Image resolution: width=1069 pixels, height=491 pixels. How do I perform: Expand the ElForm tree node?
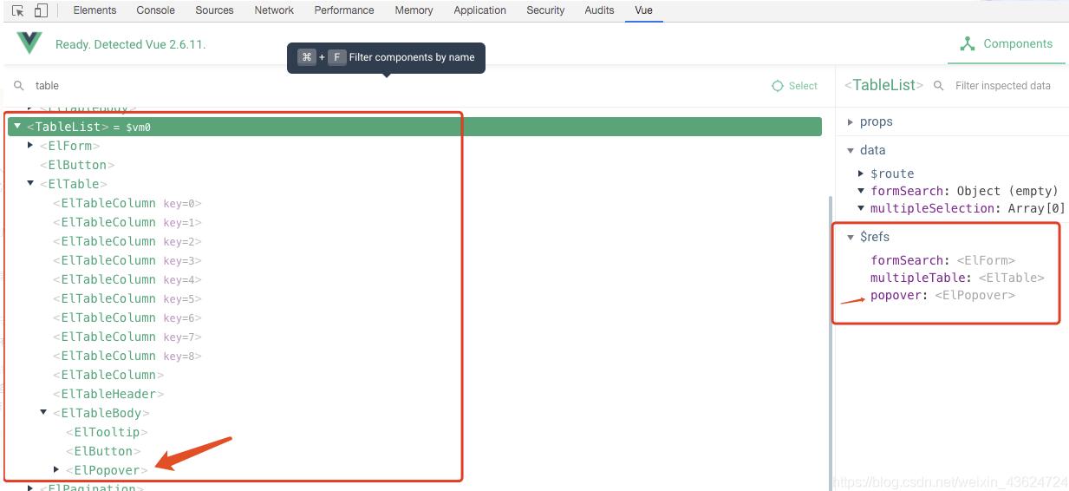(x=30, y=146)
